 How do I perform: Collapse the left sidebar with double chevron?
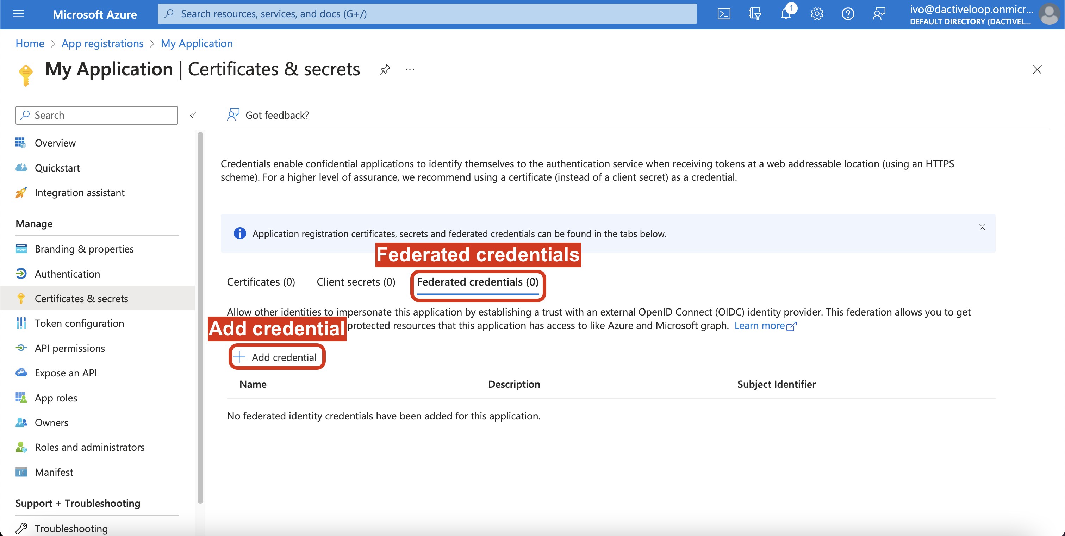(193, 115)
